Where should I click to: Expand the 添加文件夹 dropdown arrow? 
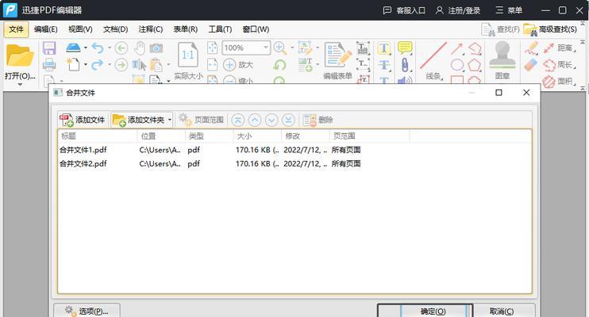[x=170, y=120]
